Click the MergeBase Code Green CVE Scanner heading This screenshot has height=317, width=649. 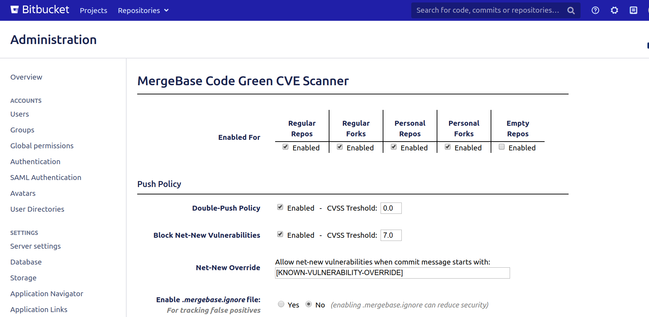pyautogui.click(x=243, y=81)
